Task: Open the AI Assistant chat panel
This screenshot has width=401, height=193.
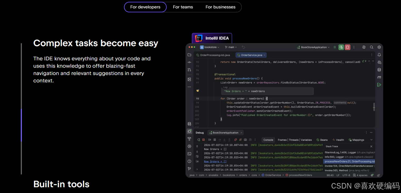Action: tap(379, 62)
